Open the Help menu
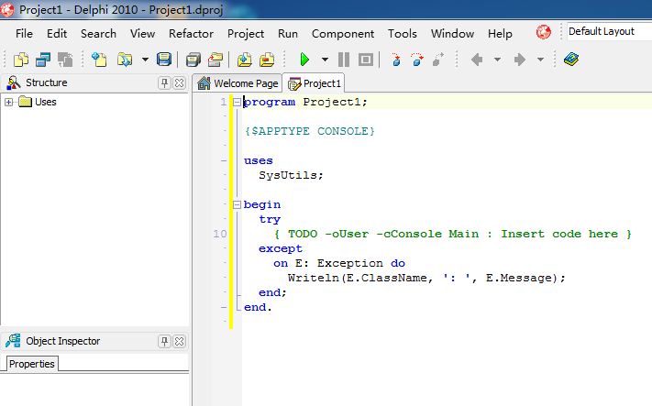Image resolution: width=652 pixels, height=406 pixels. click(500, 34)
